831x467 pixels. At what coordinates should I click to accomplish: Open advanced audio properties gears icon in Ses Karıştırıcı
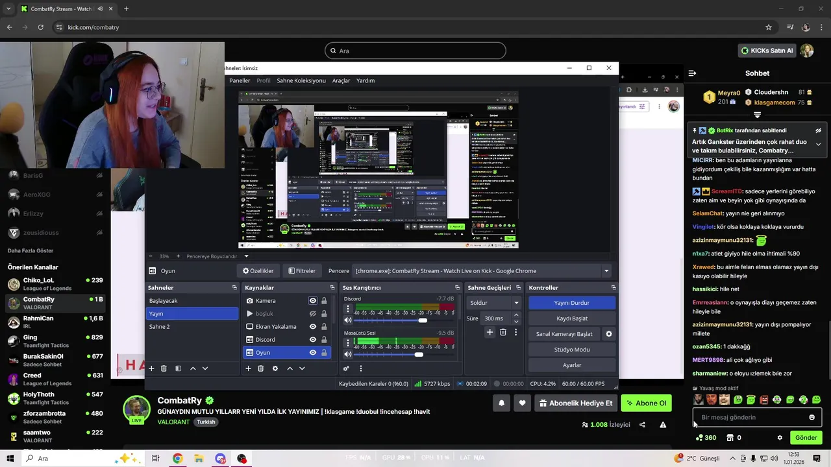coord(346,368)
